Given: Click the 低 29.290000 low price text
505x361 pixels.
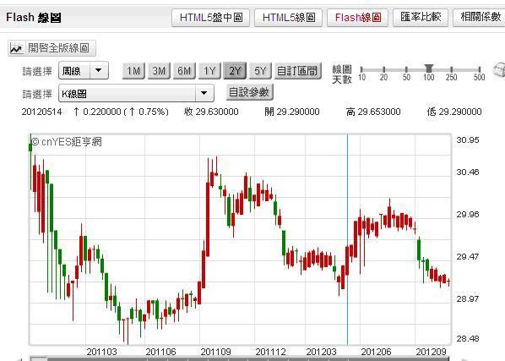Looking at the screenshot, I should click(454, 112).
